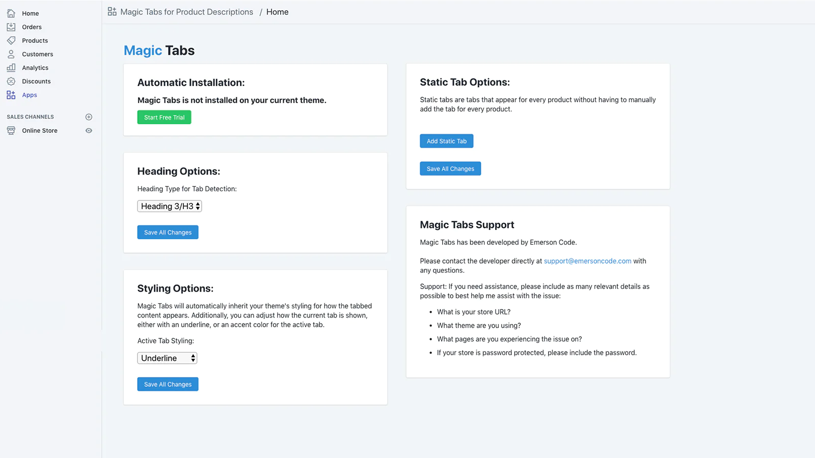The height and width of the screenshot is (458, 815).
Task: Click the apps icon in breadcrumb header
Action: 112,12
